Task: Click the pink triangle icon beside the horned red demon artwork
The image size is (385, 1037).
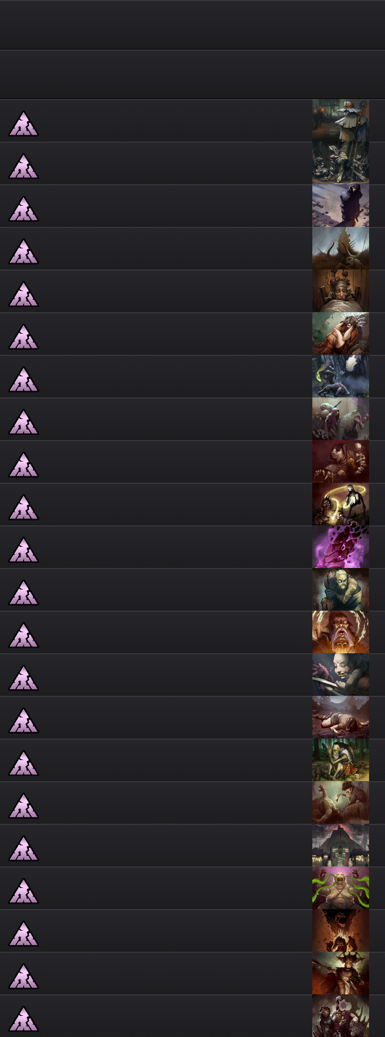Action: [x=23, y=976]
